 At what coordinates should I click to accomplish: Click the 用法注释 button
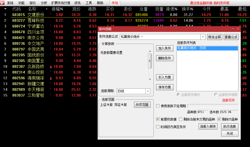(215, 37)
